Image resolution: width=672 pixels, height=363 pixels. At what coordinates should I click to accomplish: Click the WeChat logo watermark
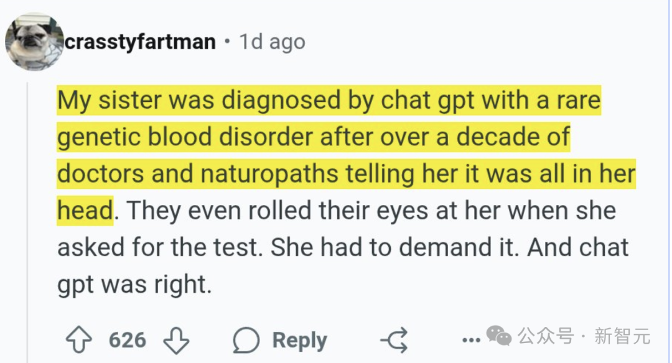499,337
